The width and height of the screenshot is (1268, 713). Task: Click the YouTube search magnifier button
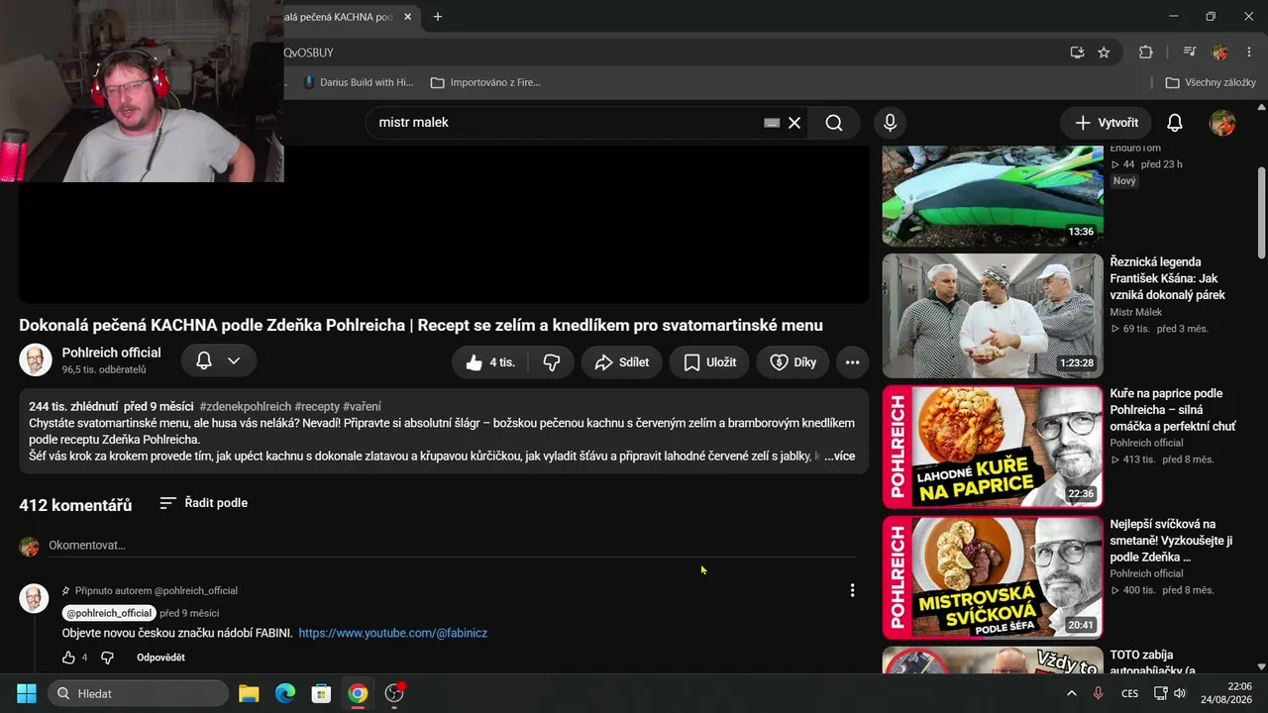click(834, 123)
